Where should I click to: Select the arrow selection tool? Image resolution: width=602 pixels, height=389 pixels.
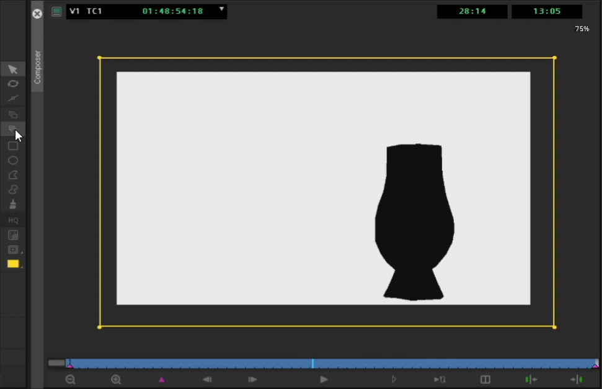12,69
